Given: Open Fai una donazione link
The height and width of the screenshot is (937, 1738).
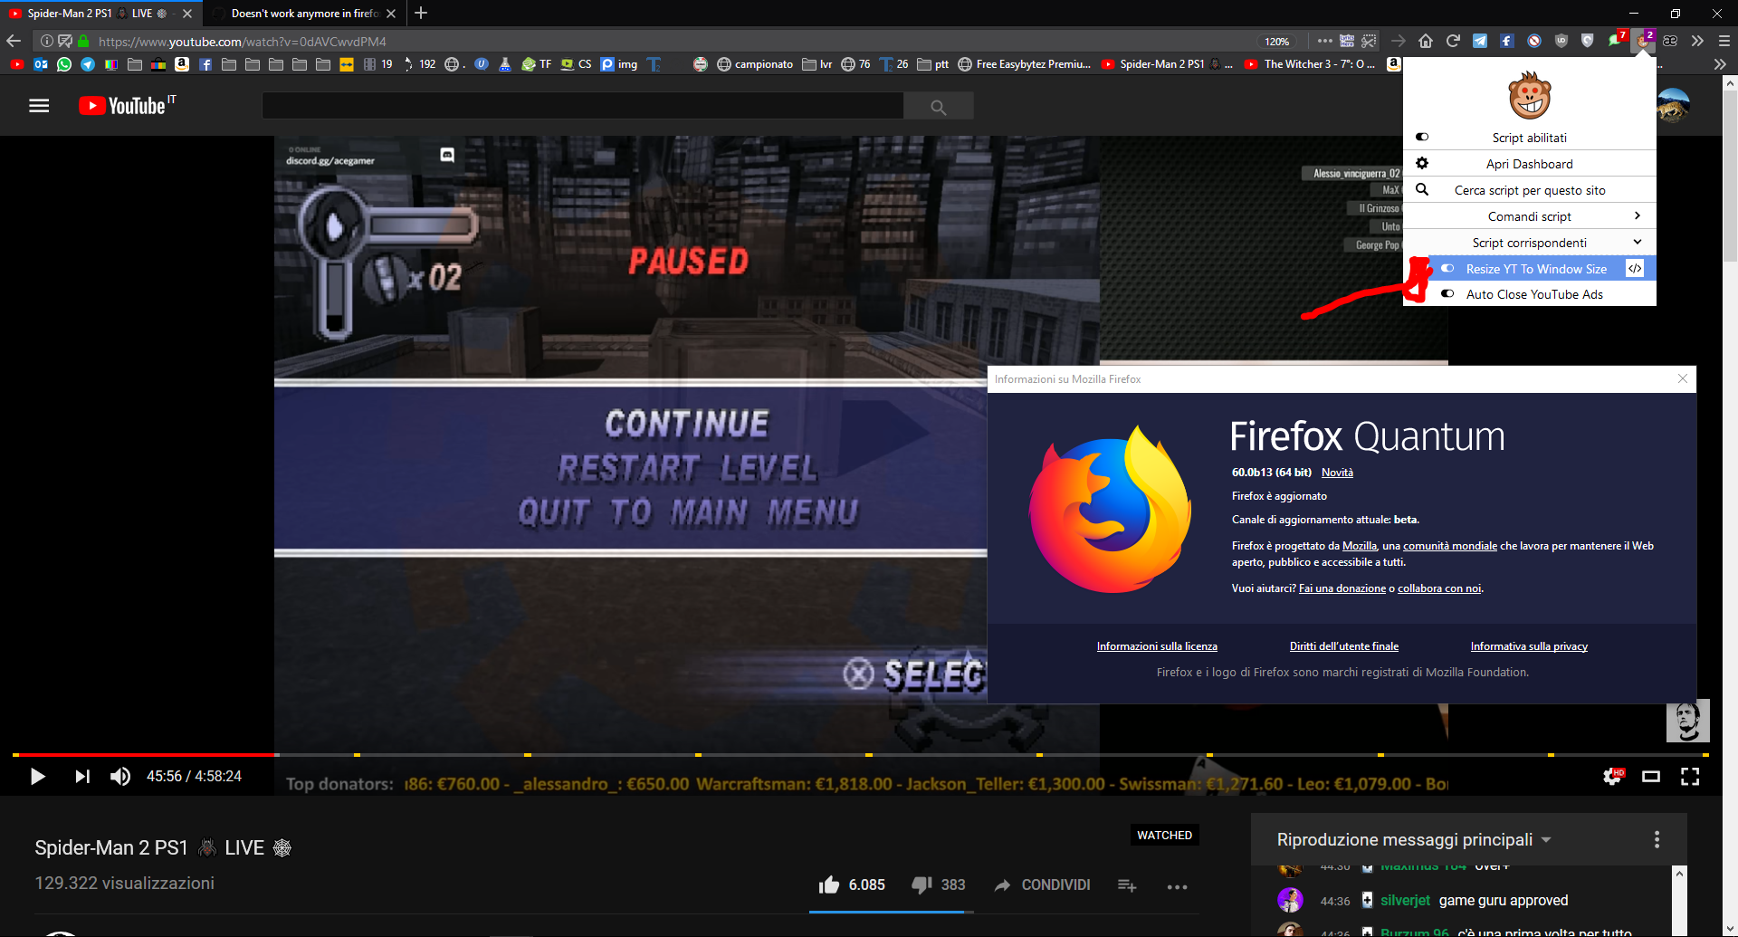Looking at the screenshot, I should point(1342,588).
